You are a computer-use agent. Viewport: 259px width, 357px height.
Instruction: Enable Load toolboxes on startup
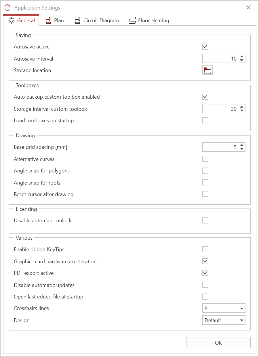click(205, 120)
